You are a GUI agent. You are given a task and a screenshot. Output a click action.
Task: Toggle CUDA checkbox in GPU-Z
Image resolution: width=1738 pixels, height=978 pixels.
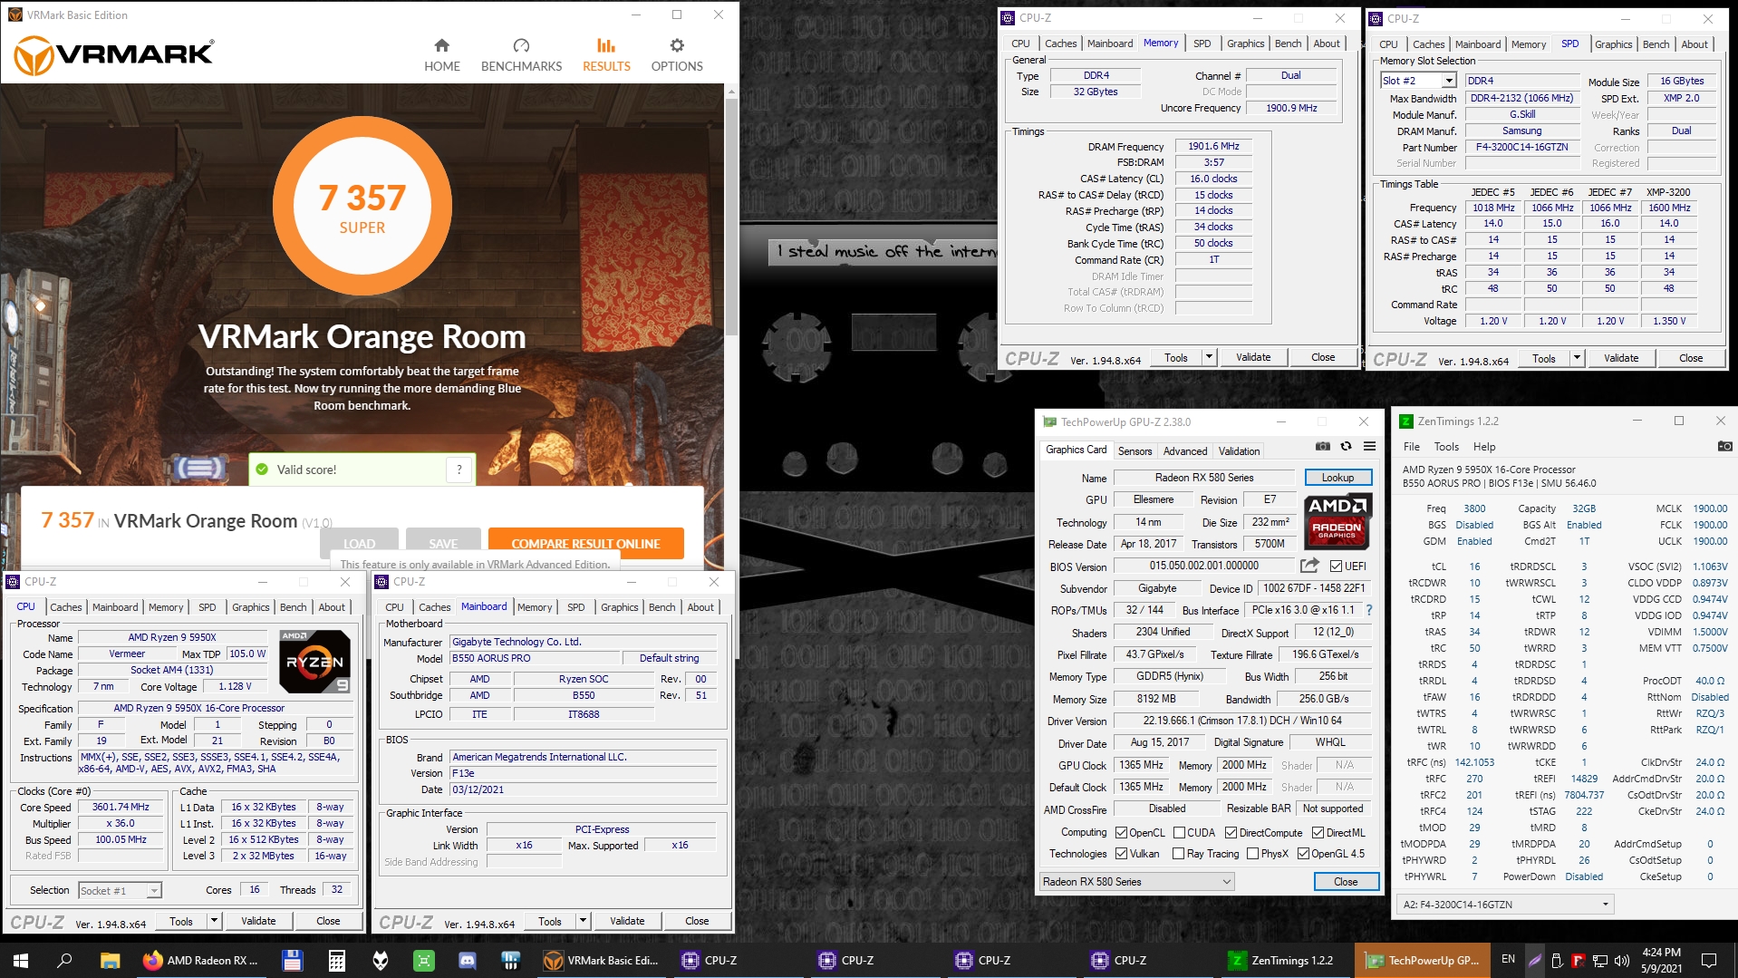(1179, 833)
